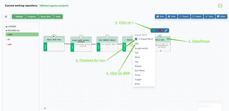Select the Init CDIUtil Object node

(x=107, y=44)
